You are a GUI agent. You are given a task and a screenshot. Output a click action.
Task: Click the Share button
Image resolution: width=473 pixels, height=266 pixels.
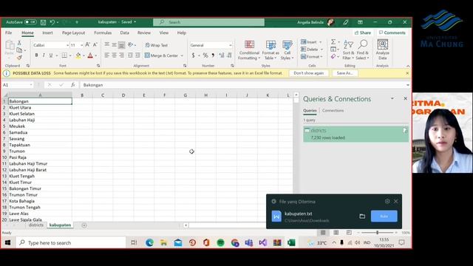[x=363, y=33]
